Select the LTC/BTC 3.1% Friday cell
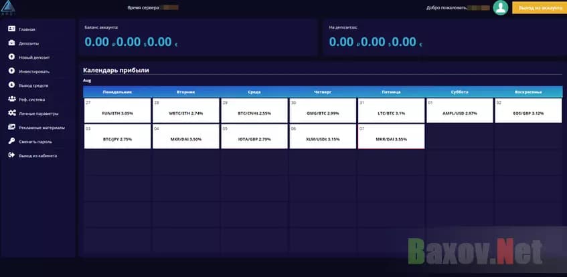The image size is (567, 277). [390, 111]
